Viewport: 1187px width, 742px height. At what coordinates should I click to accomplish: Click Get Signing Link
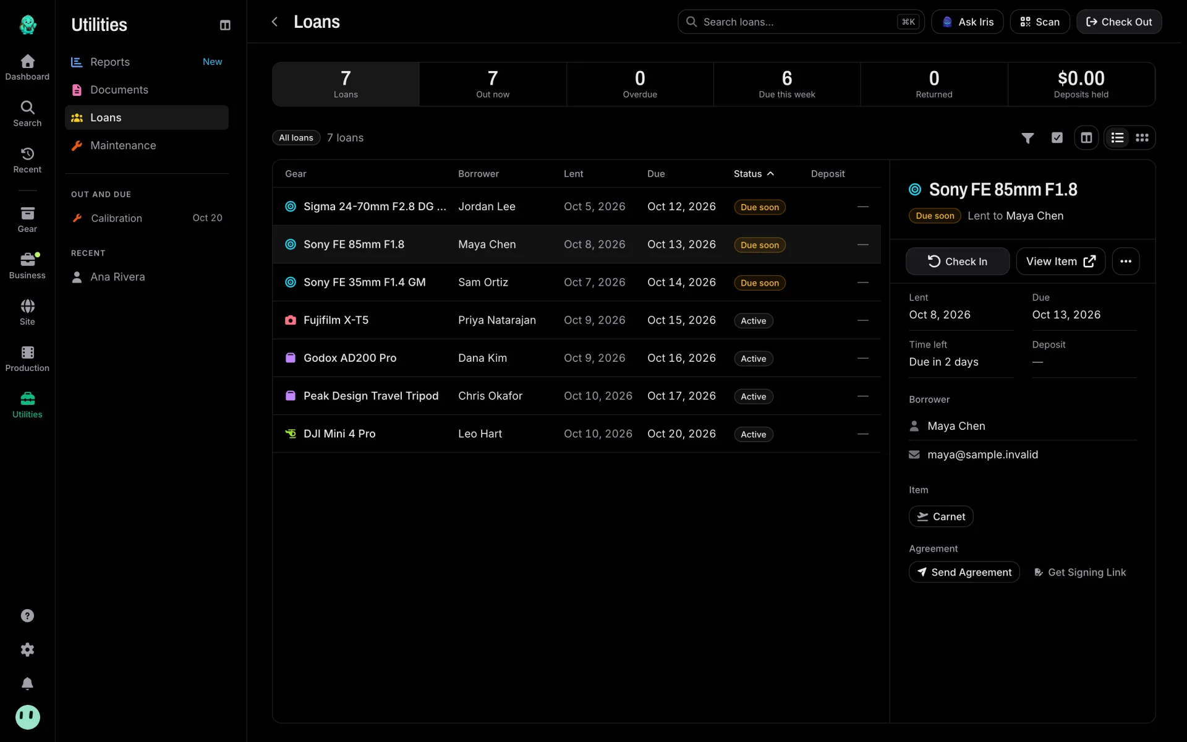pyautogui.click(x=1080, y=573)
